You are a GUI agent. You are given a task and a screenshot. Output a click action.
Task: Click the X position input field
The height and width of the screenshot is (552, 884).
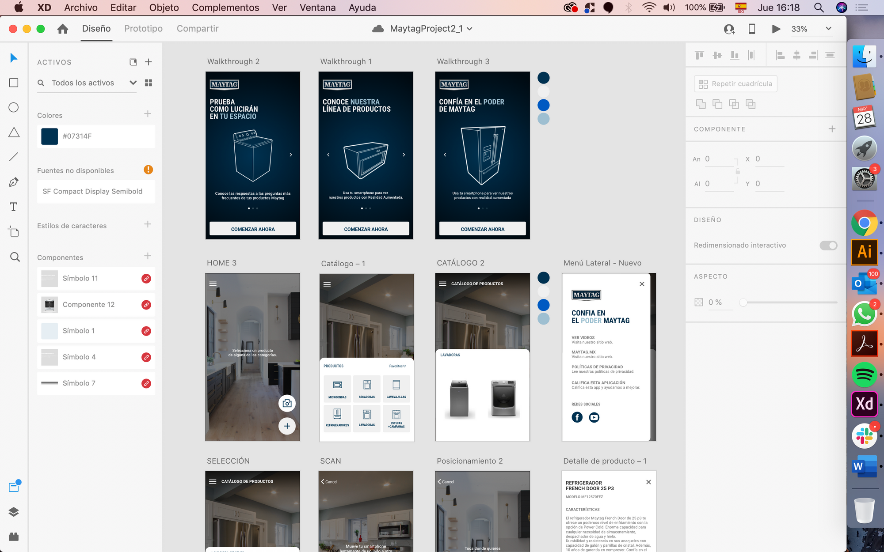(x=769, y=159)
